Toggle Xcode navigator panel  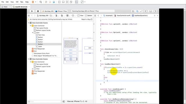[x=146, y=11]
